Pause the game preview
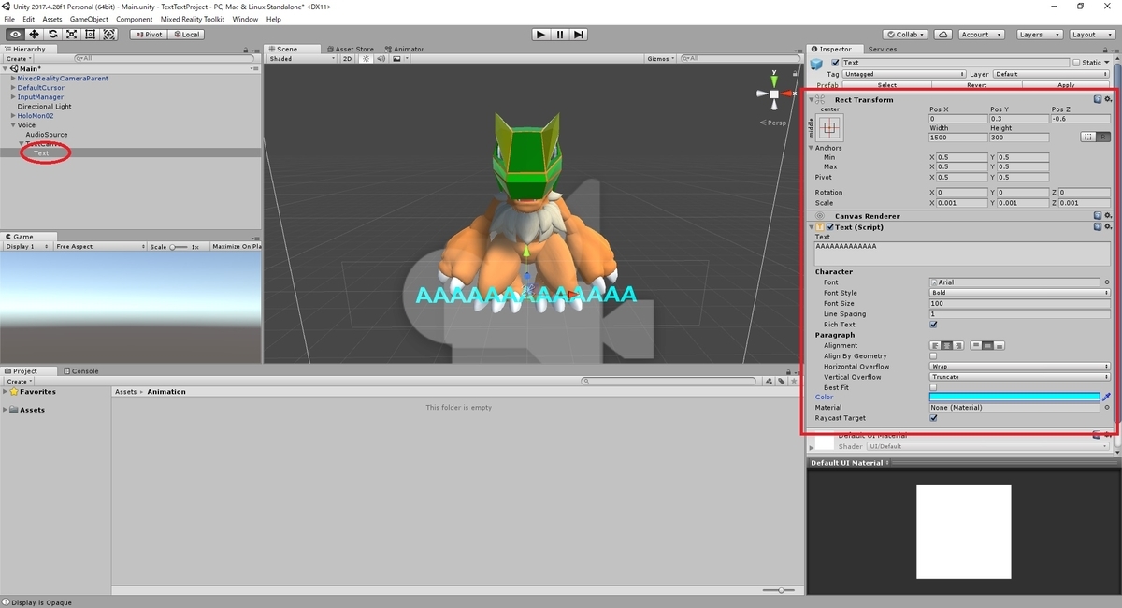 pyautogui.click(x=560, y=34)
